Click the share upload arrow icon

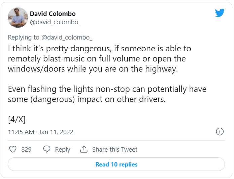click(x=84, y=149)
